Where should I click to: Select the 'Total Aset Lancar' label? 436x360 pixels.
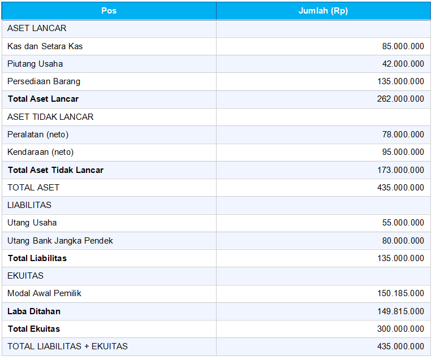pos(43,99)
